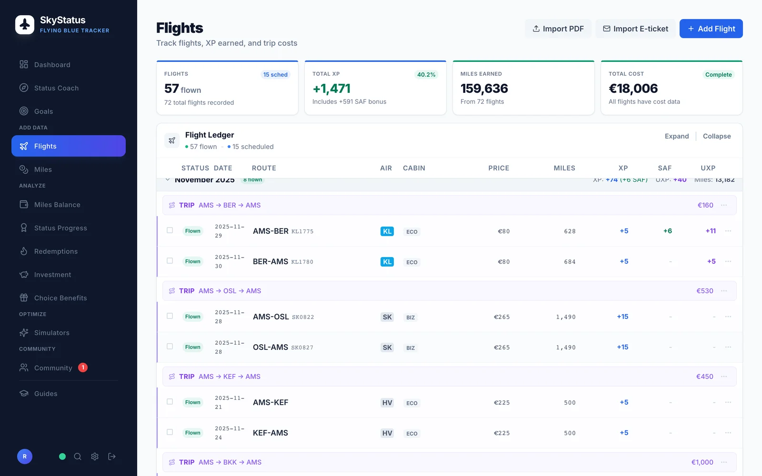The width and height of the screenshot is (762, 476).
Task: Click trip route icon for AMS → OSL
Action: pyautogui.click(x=172, y=291)
